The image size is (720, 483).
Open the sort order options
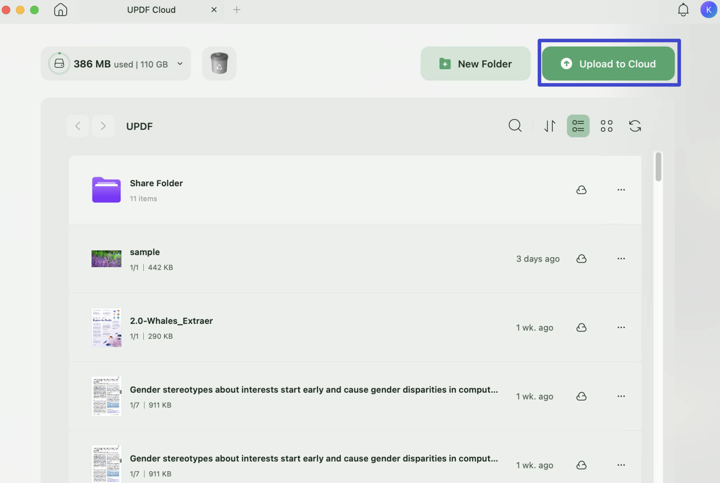point(550,126)
